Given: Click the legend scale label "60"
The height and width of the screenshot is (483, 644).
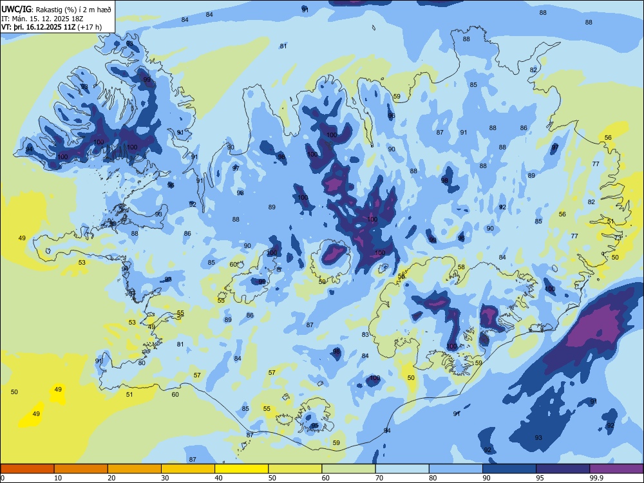Looking at the screenshot, I should click(326, 478).
